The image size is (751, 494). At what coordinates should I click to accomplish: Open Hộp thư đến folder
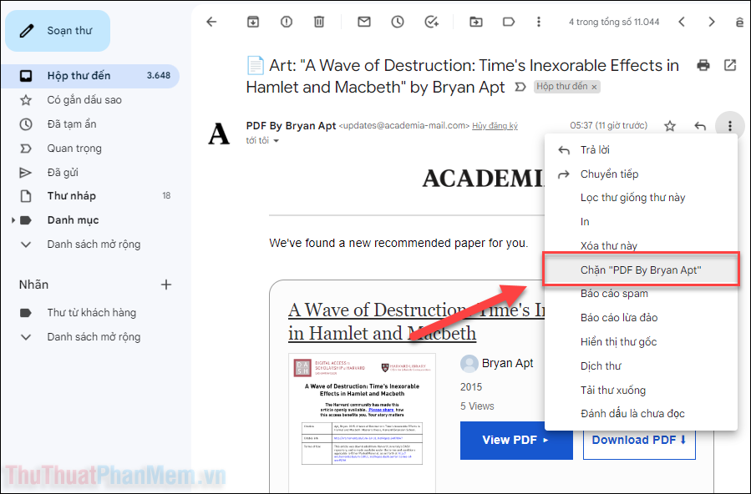point(90,76)
